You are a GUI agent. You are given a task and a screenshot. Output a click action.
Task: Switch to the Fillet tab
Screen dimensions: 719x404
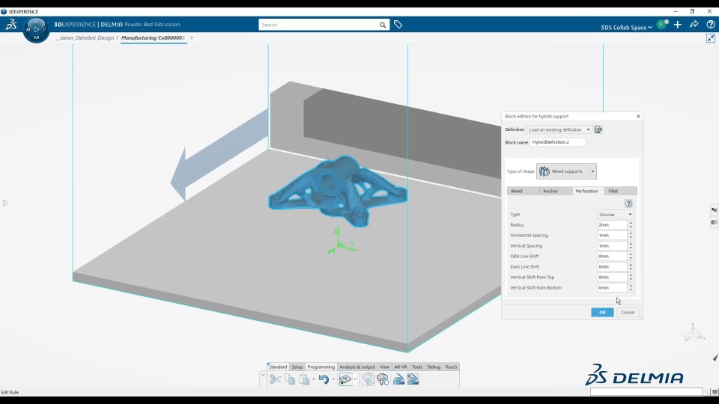coord(621,191)
